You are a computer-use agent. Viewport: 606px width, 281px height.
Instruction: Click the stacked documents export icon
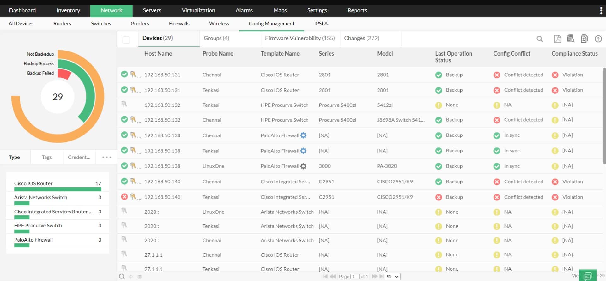pyautogui.click(x=584, y=39)
